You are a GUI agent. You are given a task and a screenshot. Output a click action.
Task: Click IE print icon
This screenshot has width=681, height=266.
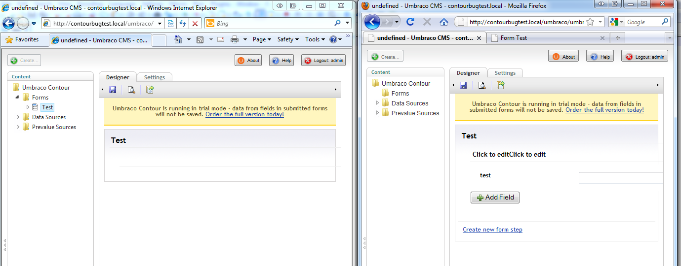(x=235, y=39)
